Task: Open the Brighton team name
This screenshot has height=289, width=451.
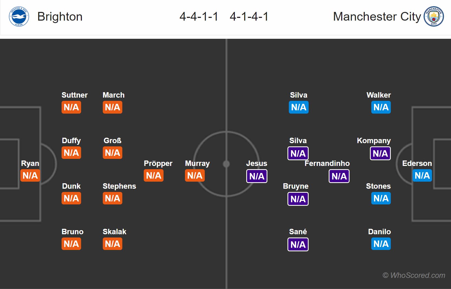Action: 60,17
